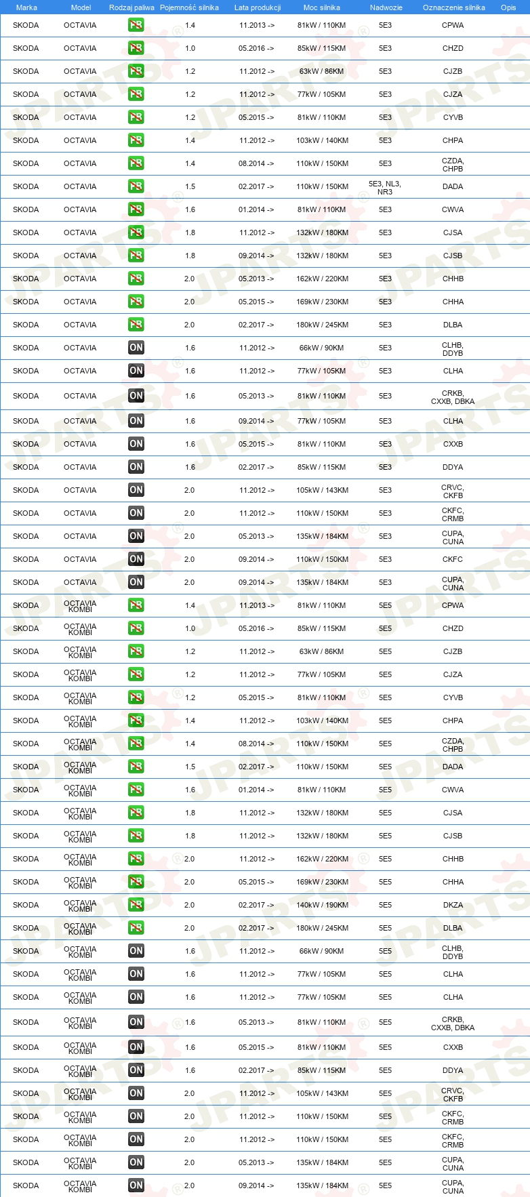This screenshot has height=1197, width=530.
Task: Select the diesel ON icon for Octavia 5E3 CKFC only row
Action: 136,559
